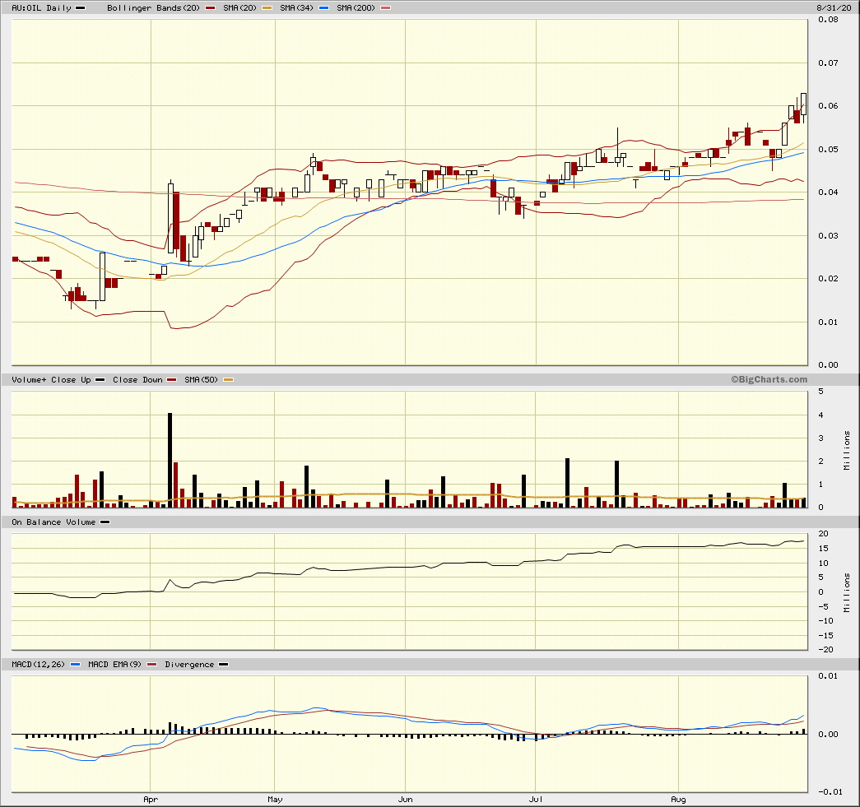Click the SMA(20) legend label

(239, 7)
